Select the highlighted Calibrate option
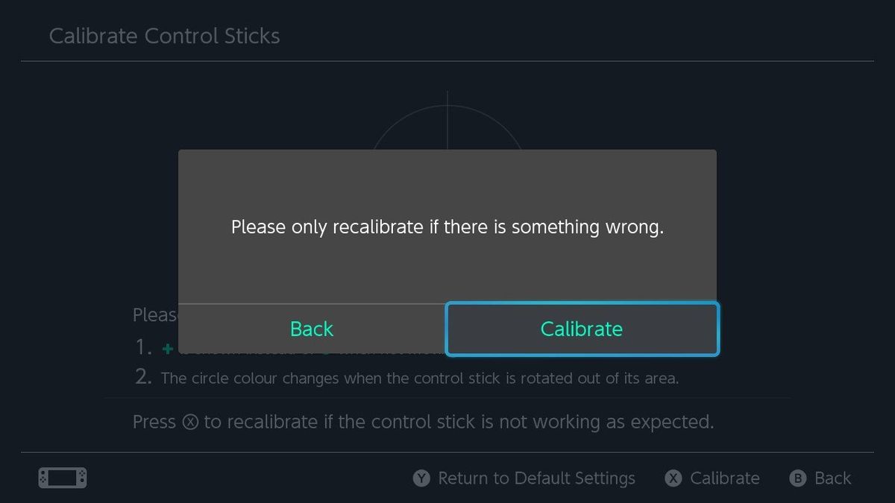Viewport: 895px width, 503px height. 582,328
